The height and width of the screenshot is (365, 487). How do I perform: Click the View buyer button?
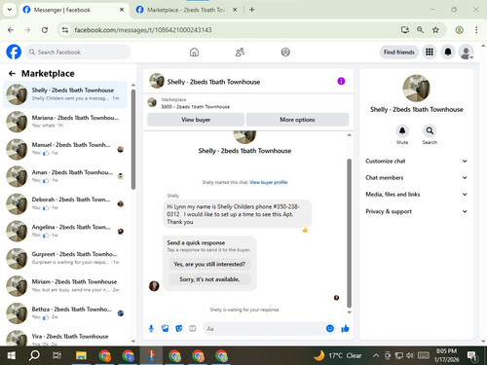point(196,120)
